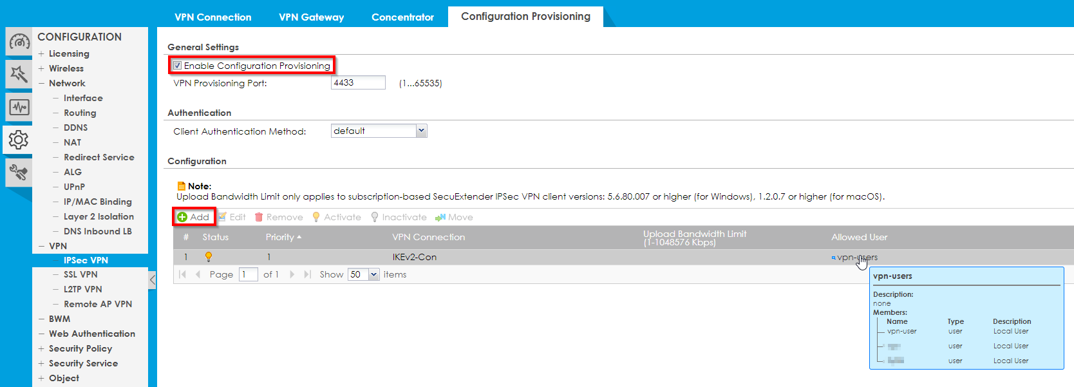Click the green Add rule icon

coord(182,217)
